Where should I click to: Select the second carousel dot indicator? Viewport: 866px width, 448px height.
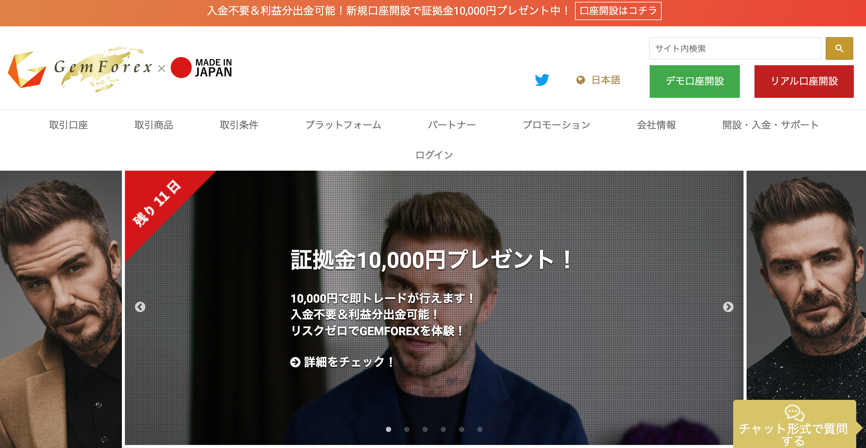pos(407,429)
